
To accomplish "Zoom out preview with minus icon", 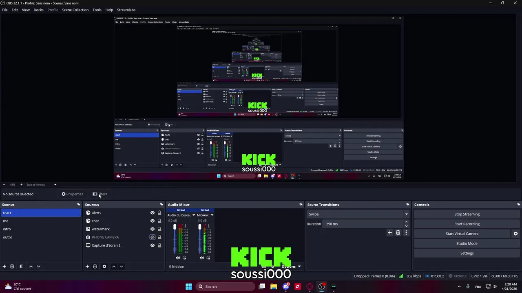I will click(4, 185).
